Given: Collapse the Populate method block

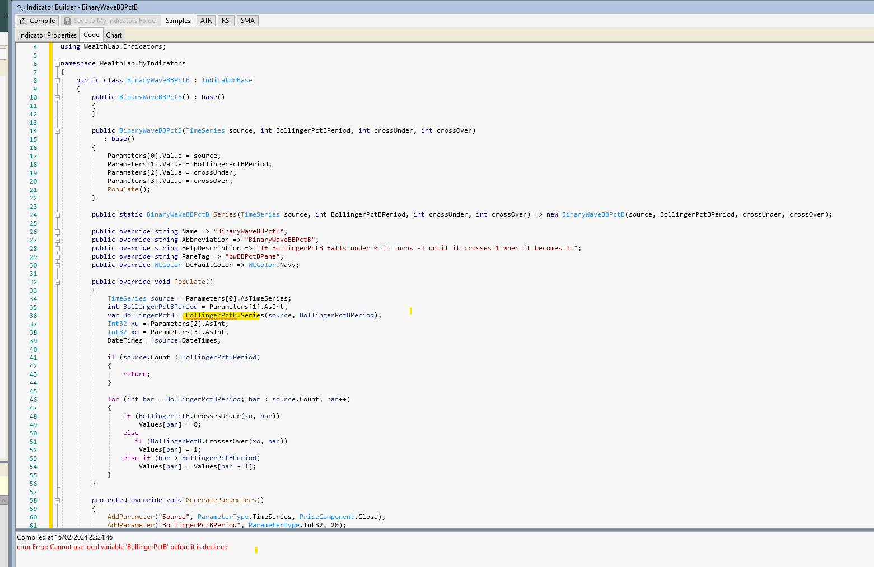Looking at the screenshot, I should 57,282.
